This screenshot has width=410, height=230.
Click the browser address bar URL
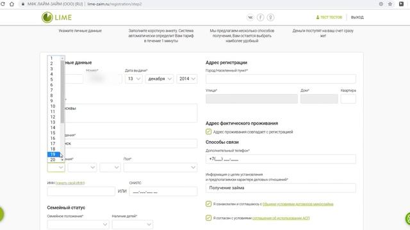115,4
